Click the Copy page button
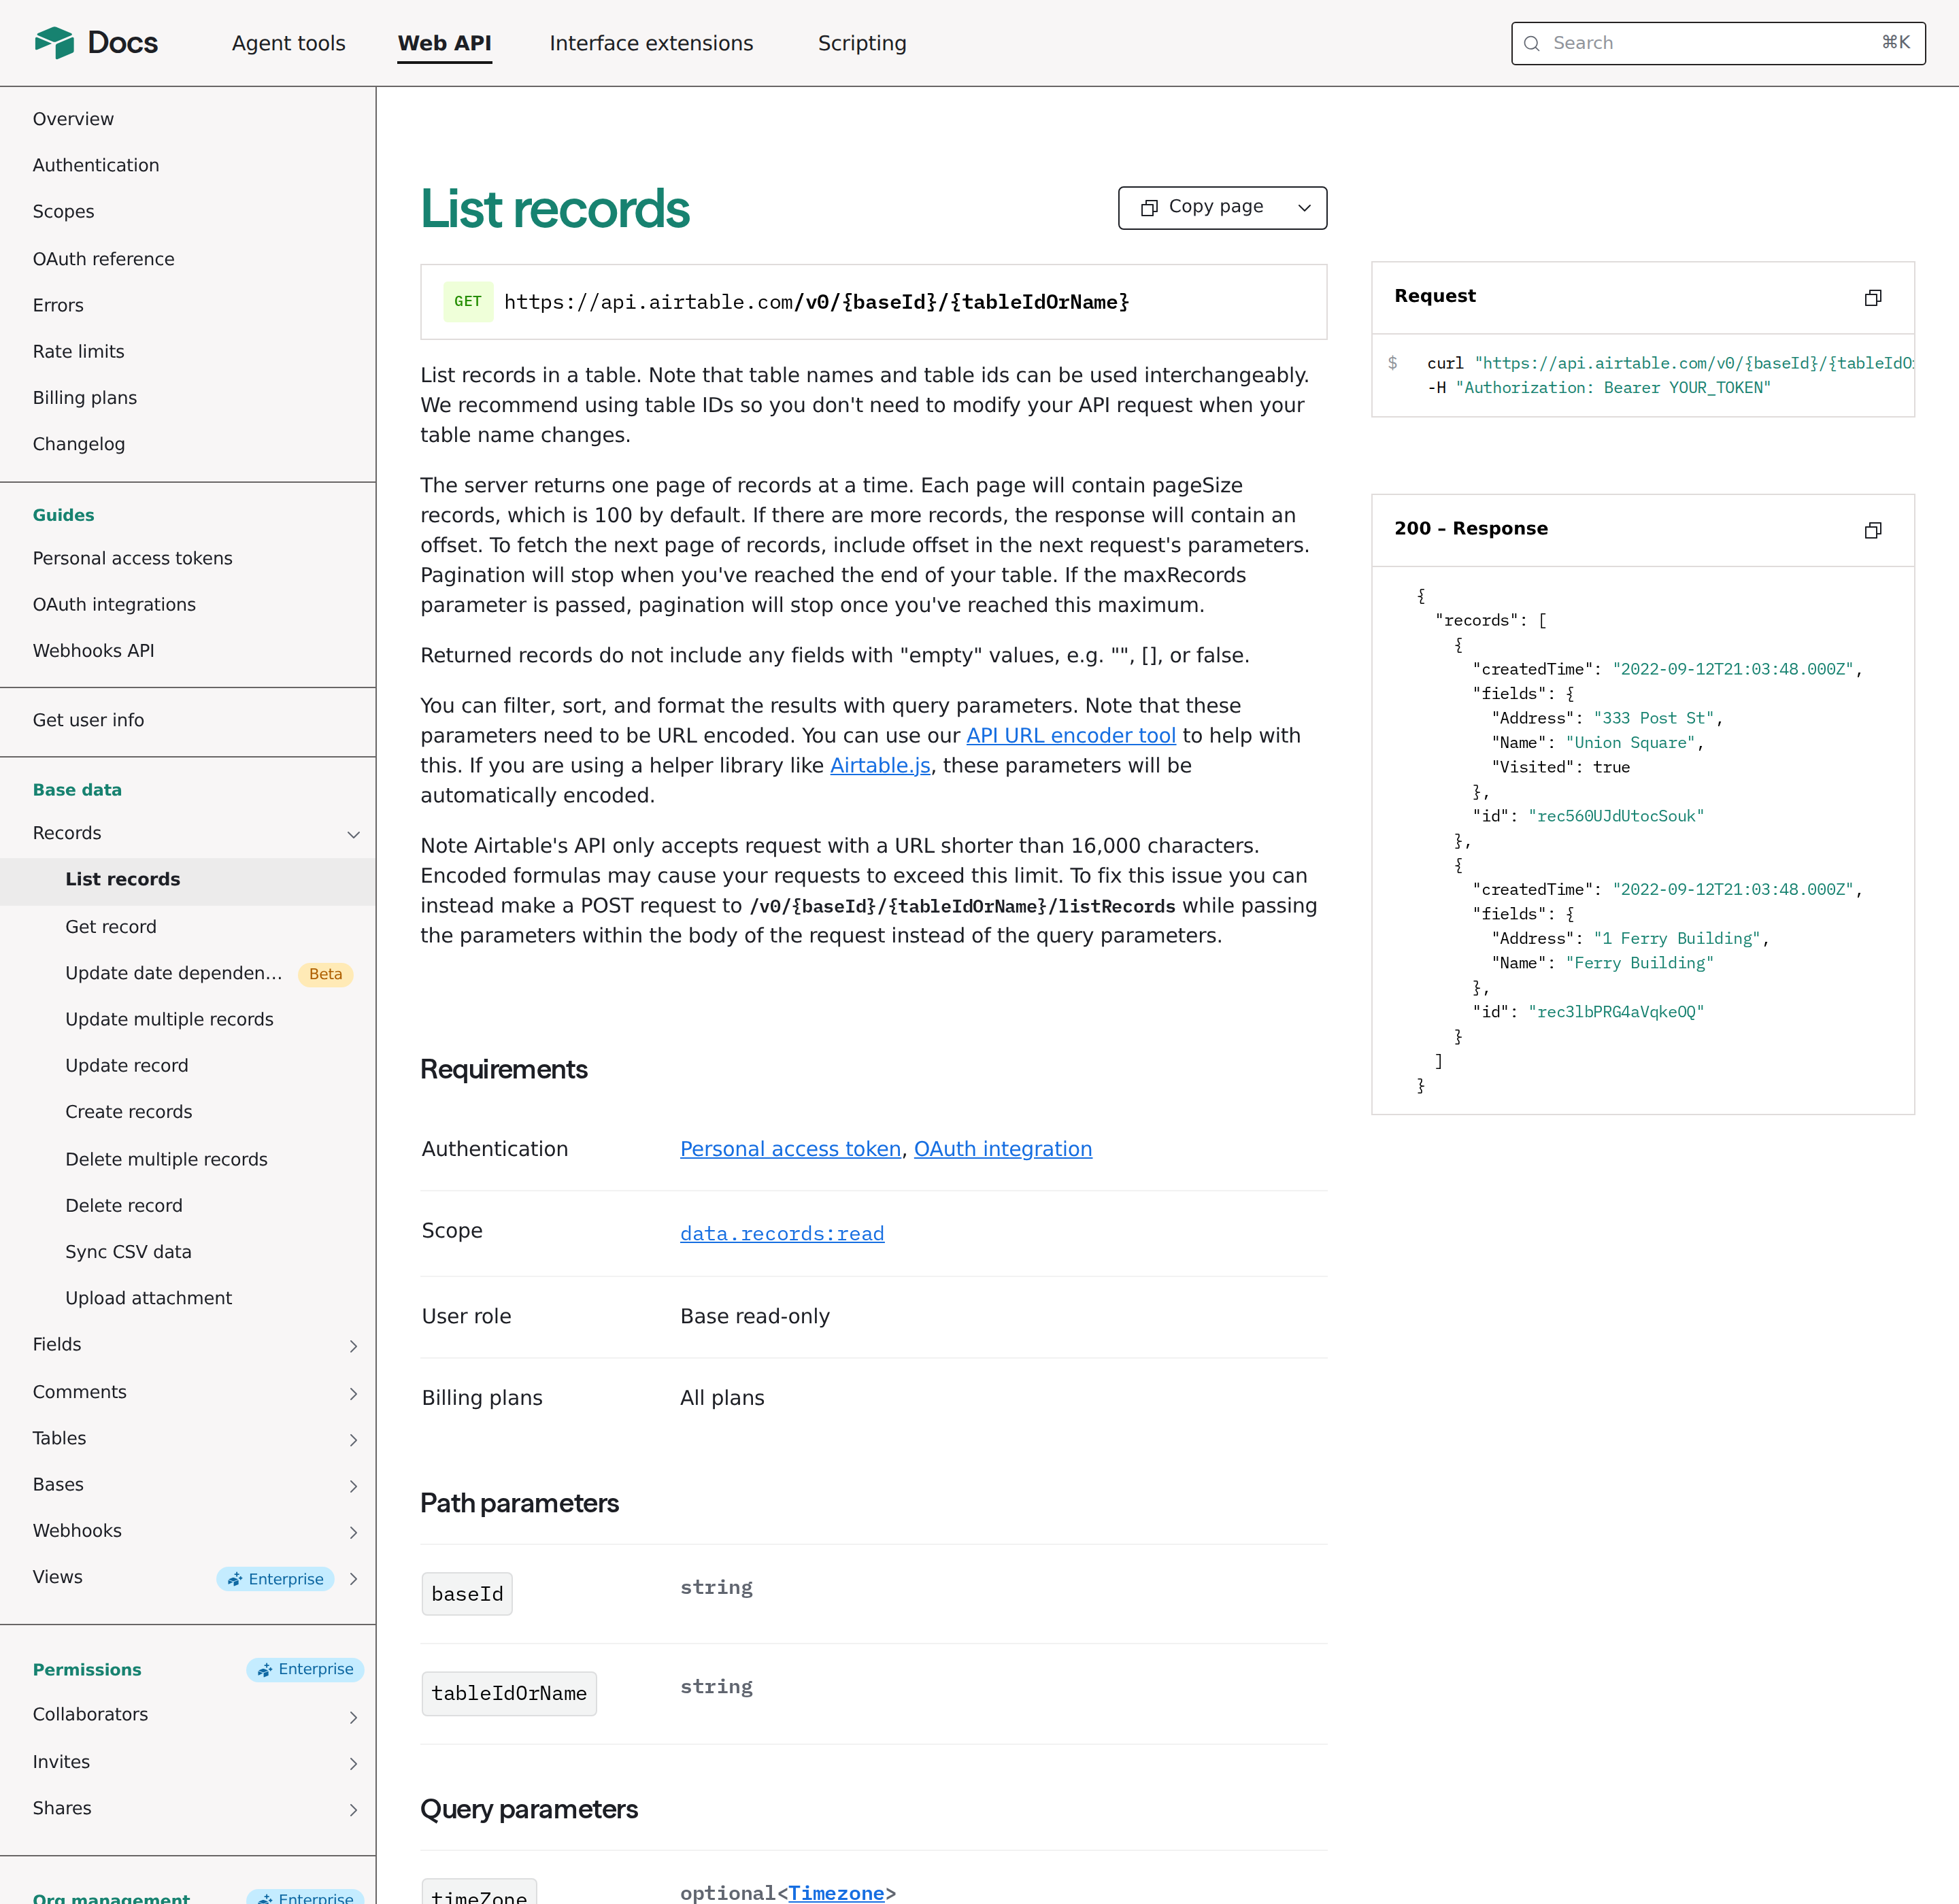Image resolution: width=1959 pixels, height=1904 pixels. click(1202, 207)
